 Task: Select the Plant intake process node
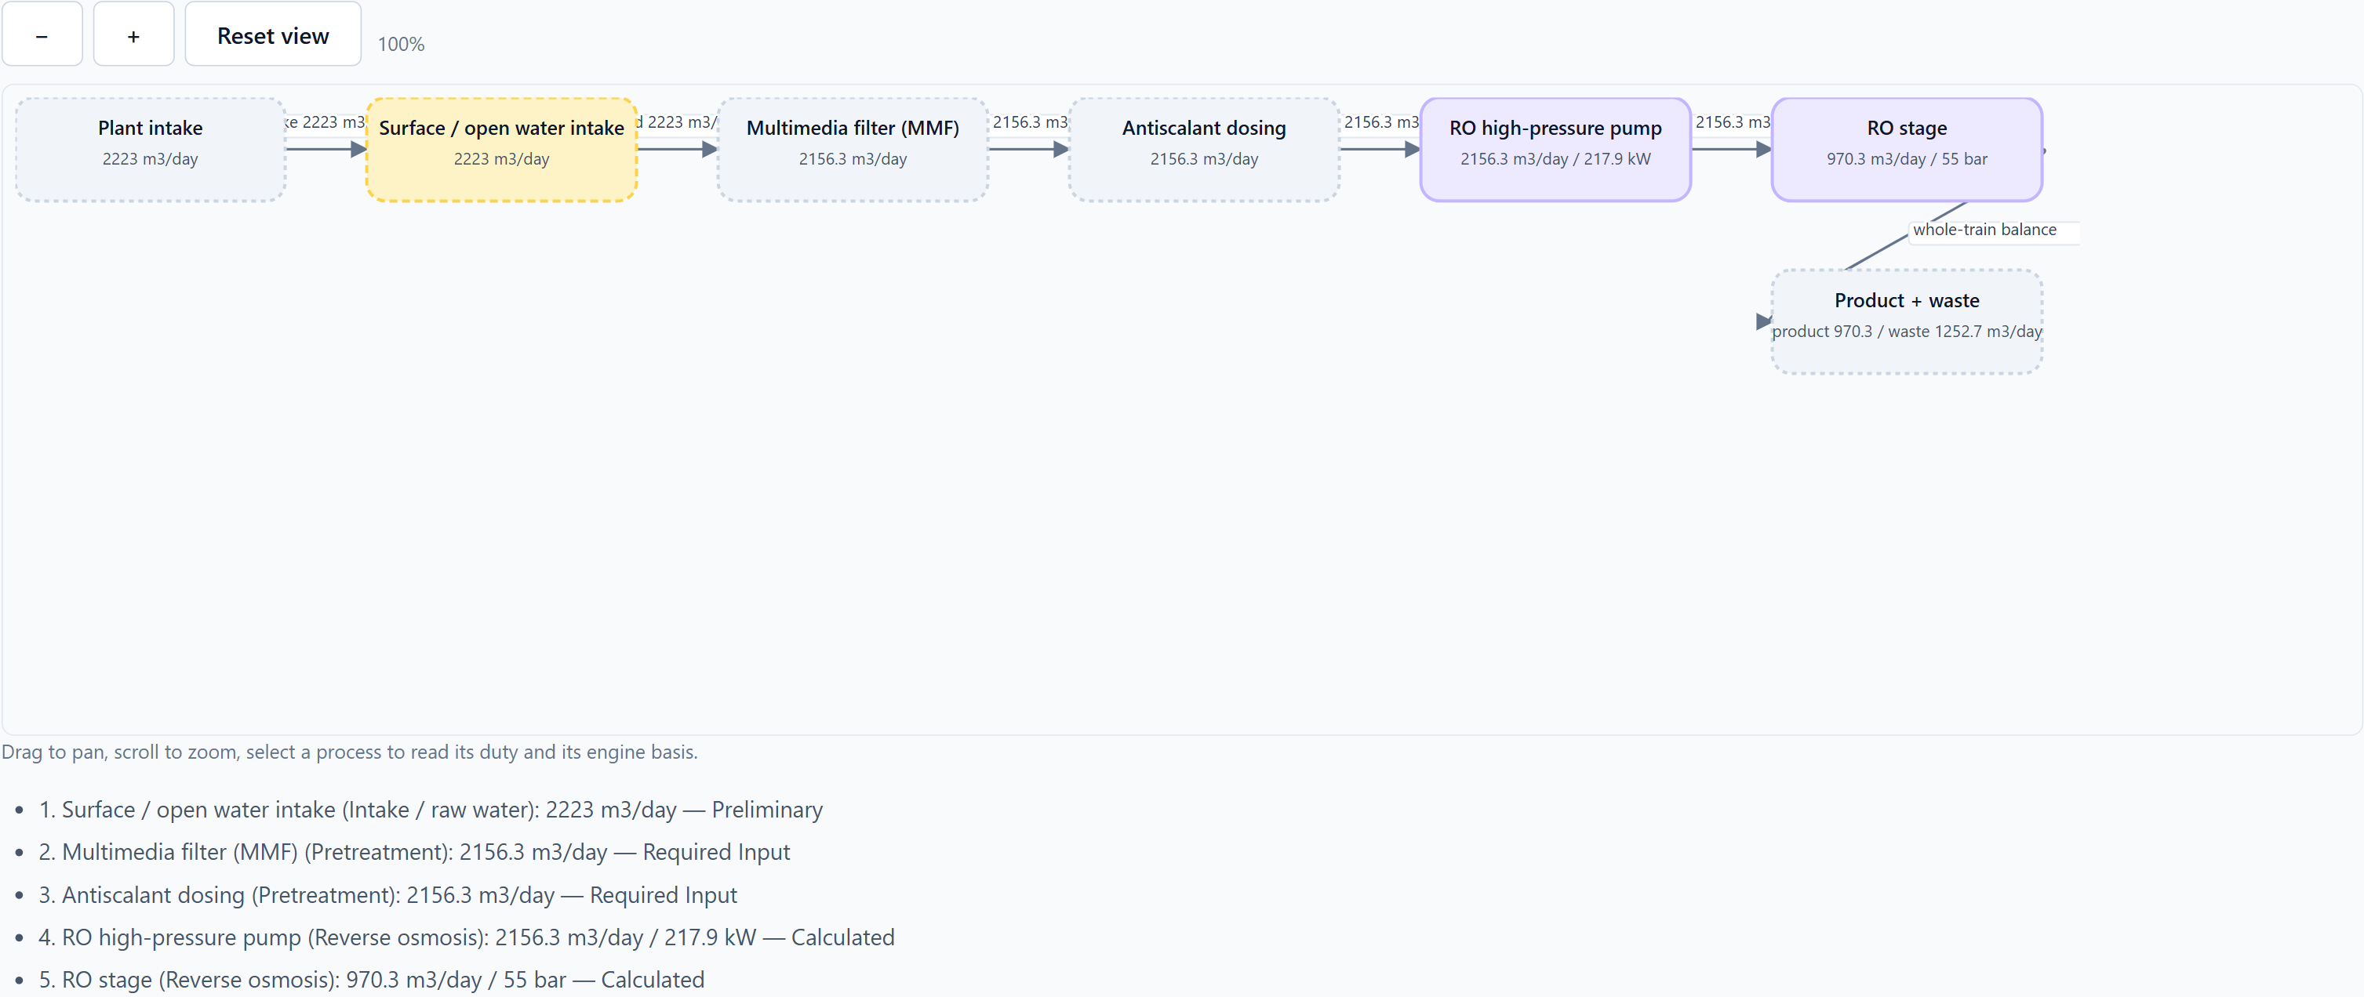click(x=151, y=150)
